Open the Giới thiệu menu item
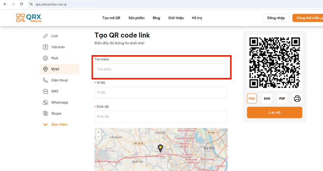Image resolution: width=323 pixels, height=171 pixels. click(x=176, y=18)
